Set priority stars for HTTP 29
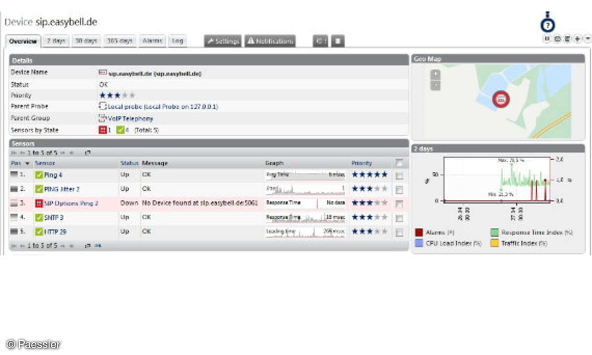 pos(370,231)
